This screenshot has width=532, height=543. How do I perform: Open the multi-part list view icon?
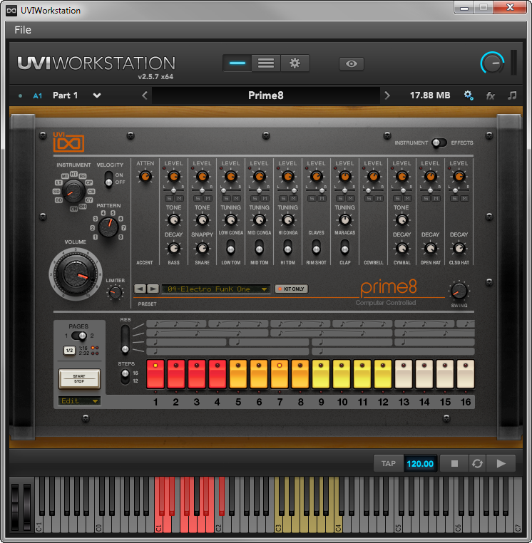(266, 63)
